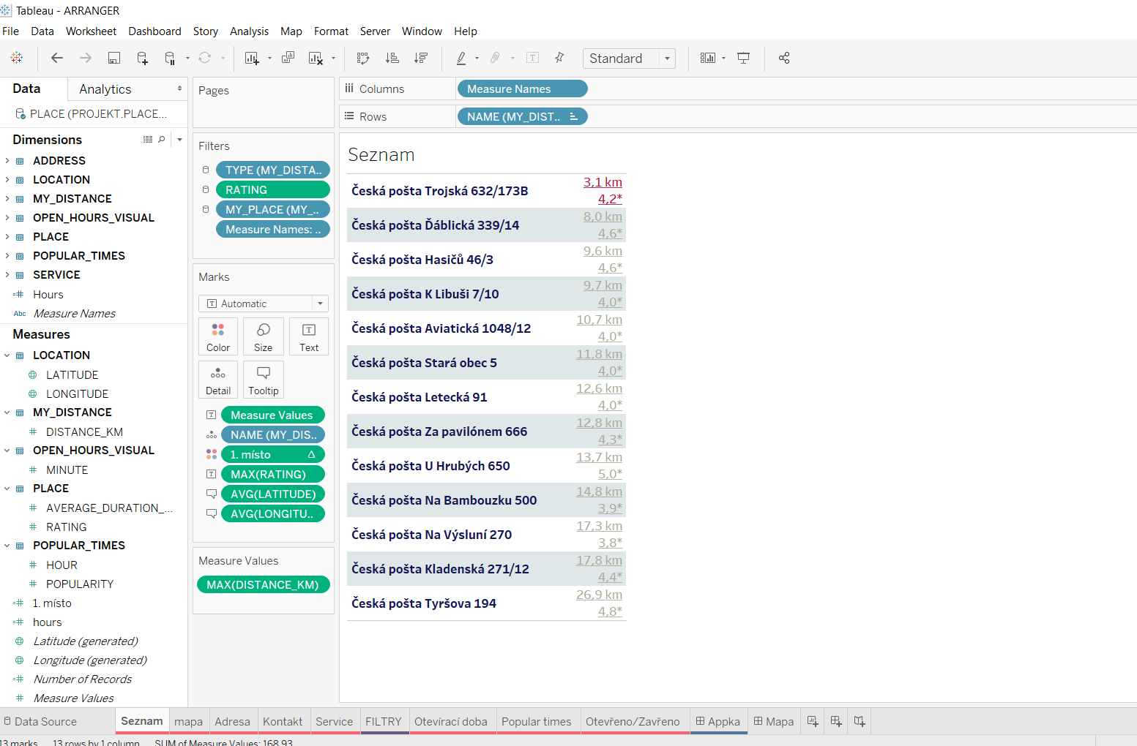
Task: Click the Redo forward arrow
Action: tap(86, 58)
